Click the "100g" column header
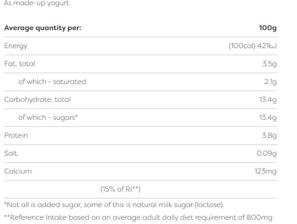297x224 pixels. [267, 28]
